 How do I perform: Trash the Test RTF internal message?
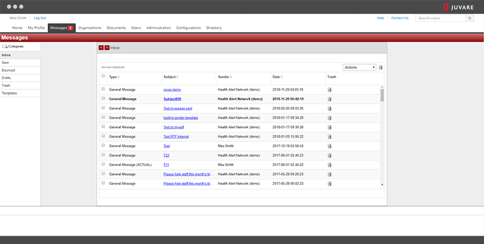[x=329, y=136]
